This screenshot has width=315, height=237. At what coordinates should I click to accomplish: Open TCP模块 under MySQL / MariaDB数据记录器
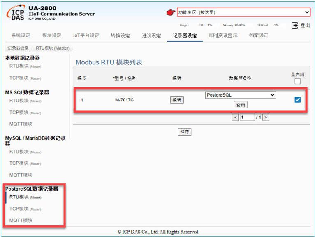point(25,163)
